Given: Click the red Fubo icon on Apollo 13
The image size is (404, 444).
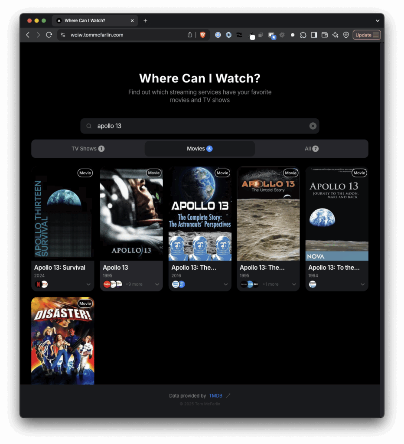Looking at the screenshot, I should point(107,284).
